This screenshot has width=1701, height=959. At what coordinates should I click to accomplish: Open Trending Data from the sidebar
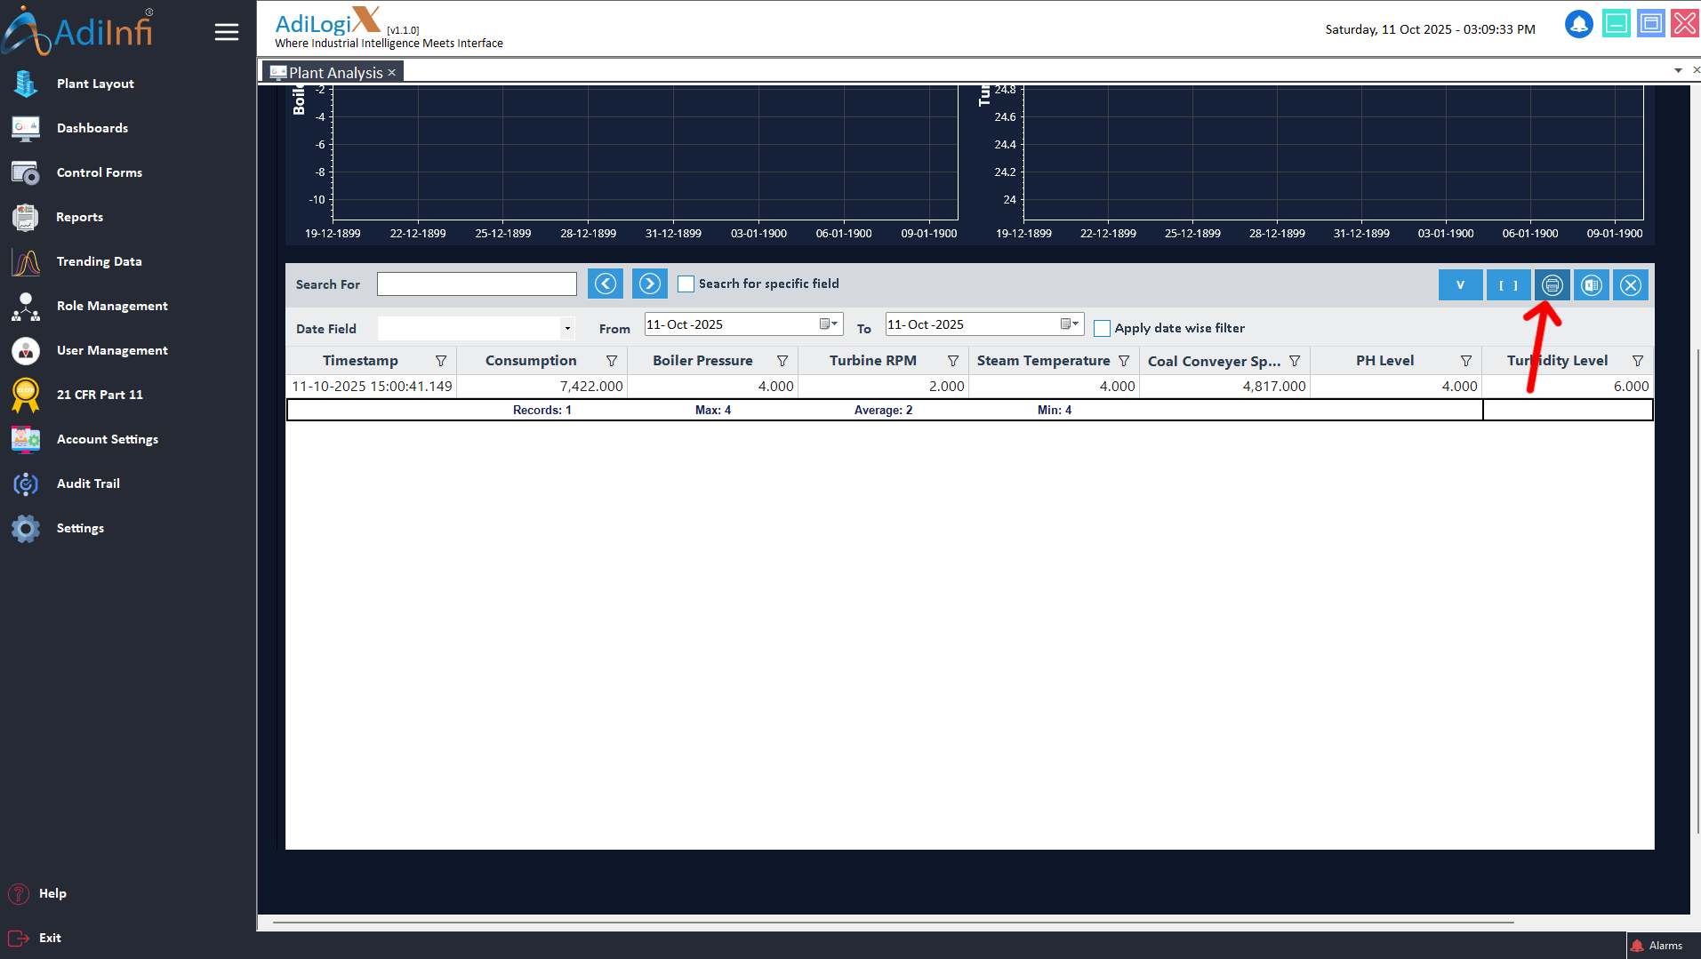(99, 261)
